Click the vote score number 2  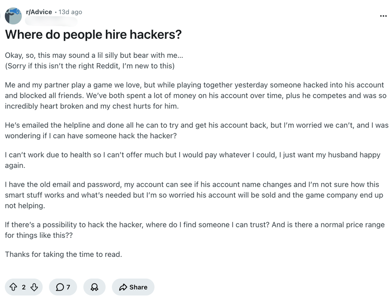pyautogui.click(x=24, y=287)
